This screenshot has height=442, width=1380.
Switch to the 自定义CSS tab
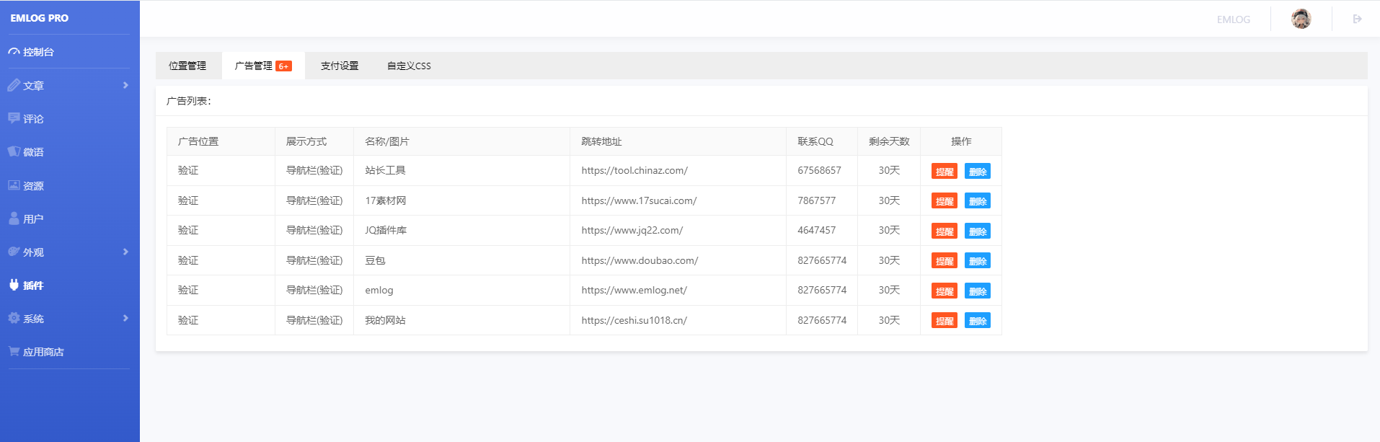(x=409, y=66)
